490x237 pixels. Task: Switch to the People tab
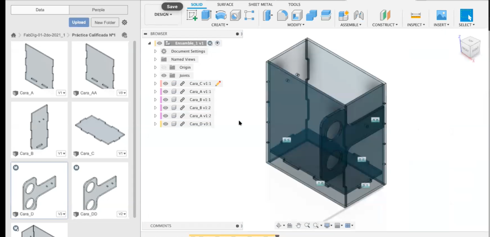tap(98, 10)
